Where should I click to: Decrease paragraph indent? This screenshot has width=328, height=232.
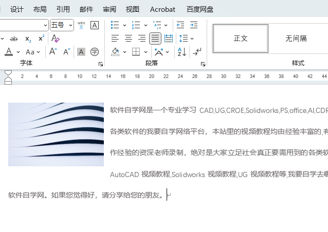click(x=180, y=25)
